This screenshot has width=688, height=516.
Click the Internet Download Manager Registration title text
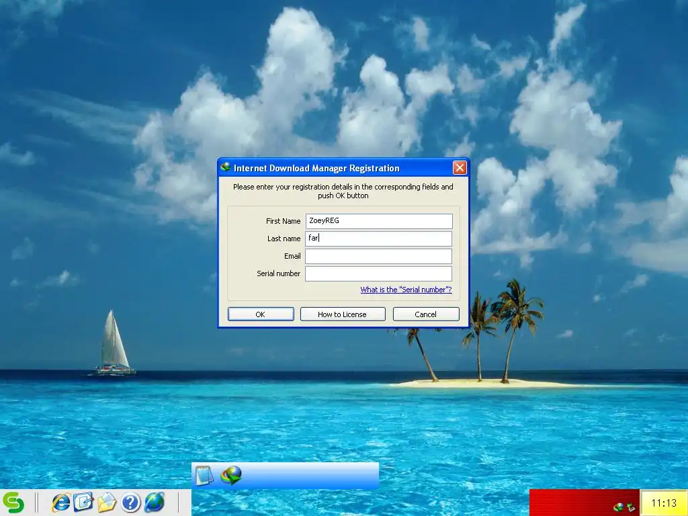tap(316, 168)
